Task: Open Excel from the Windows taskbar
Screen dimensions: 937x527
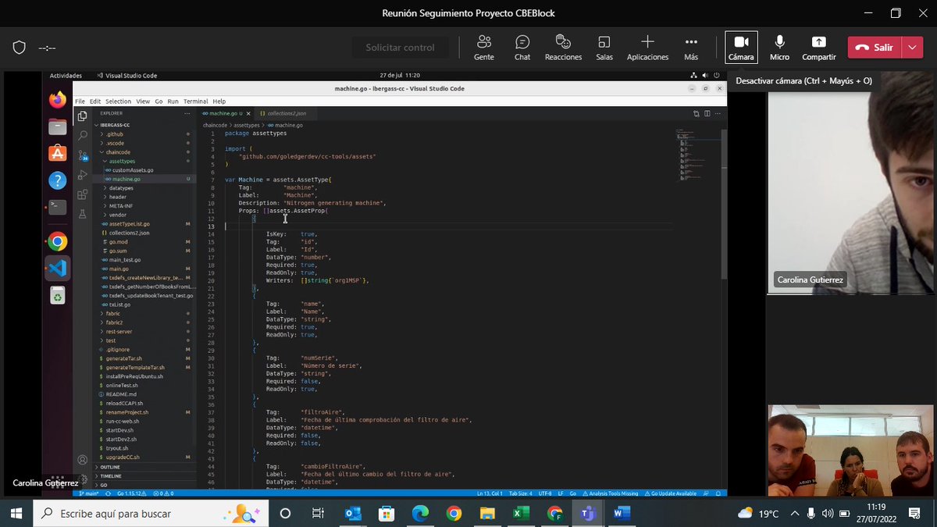Action: click(521, 513)
